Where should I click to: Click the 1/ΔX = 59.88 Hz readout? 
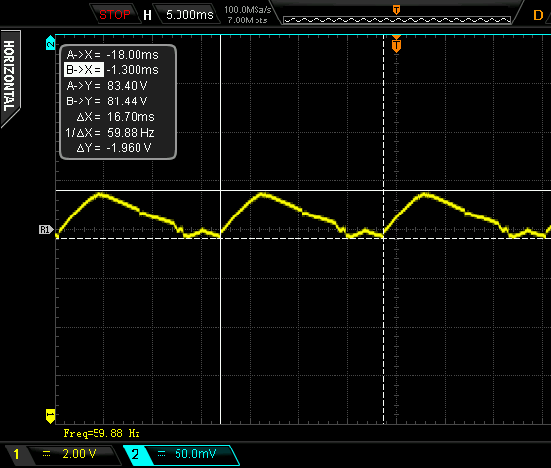[x=110, y=133]
